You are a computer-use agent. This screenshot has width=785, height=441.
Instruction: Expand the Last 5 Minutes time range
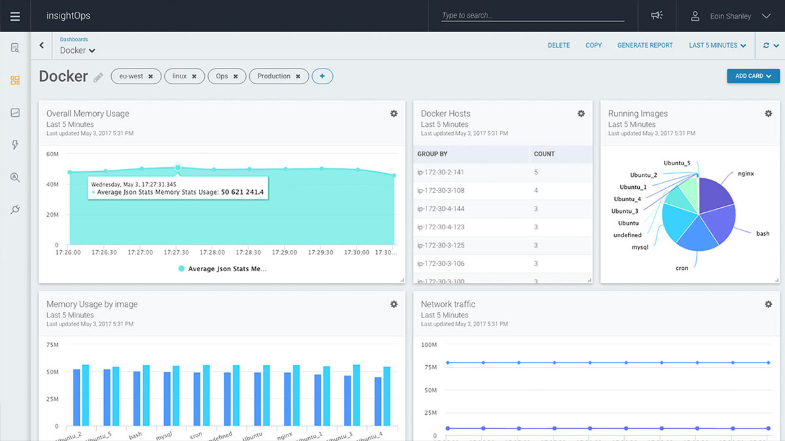pos(717,46)
